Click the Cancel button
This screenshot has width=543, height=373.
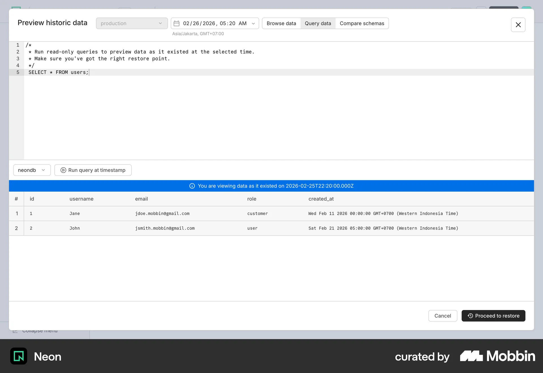click(443, 316)
